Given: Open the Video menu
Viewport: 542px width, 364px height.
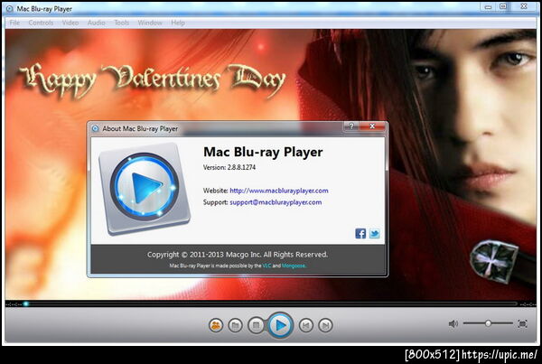Looking at the screenshot, I should point(70,23).
